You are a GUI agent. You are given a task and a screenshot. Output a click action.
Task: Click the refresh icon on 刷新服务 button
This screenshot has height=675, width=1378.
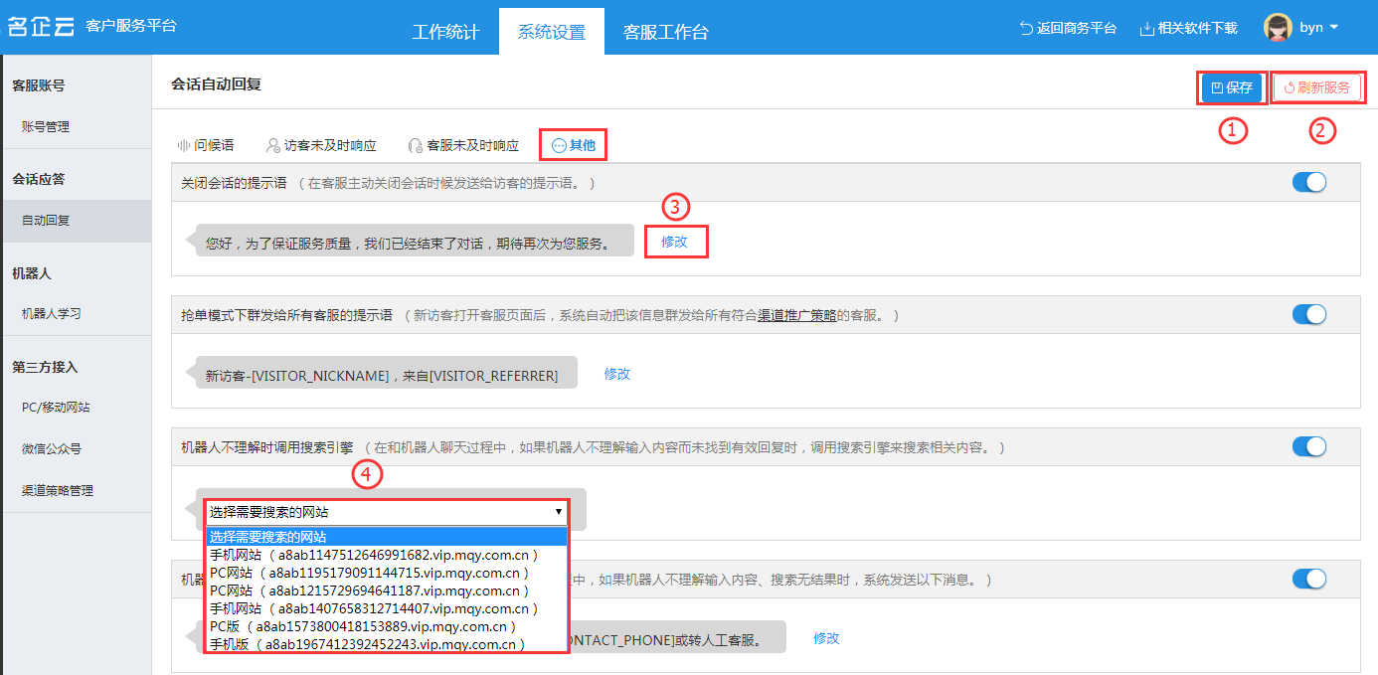click(1290, 87)
